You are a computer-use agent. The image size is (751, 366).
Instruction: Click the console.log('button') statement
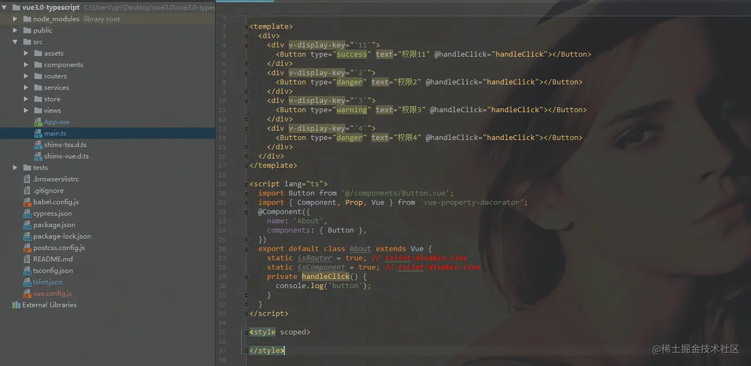323,286
